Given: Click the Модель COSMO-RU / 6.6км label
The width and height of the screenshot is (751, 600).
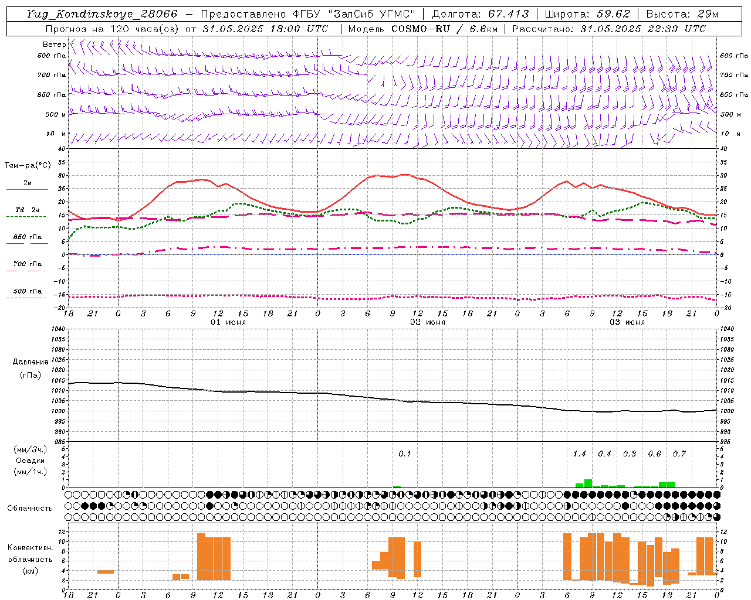Looking at the screenshot, I should tap(423, 29).
